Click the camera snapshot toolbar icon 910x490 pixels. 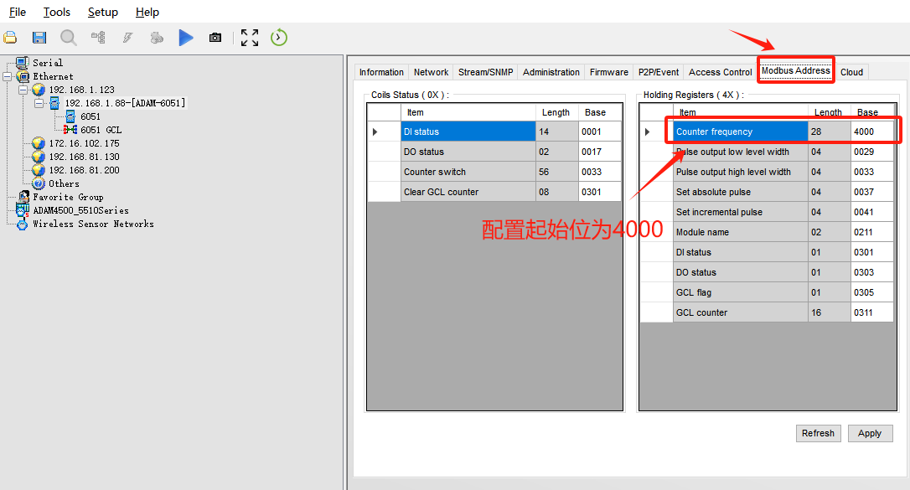(x=215, y=38)
